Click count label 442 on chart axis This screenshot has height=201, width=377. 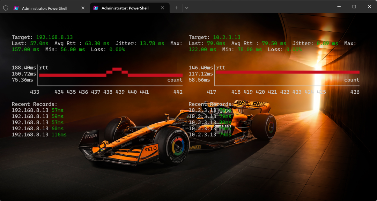(178, 92)
